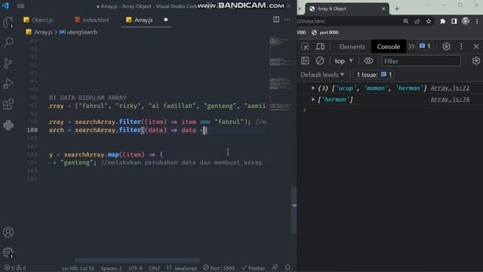Open Chrome extensions puzzle icon
This screenshot has height=272, width=483.
(443, 21)
